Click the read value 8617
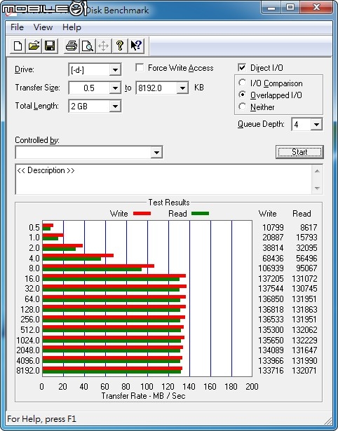338x431 pixels. point(309,228)
